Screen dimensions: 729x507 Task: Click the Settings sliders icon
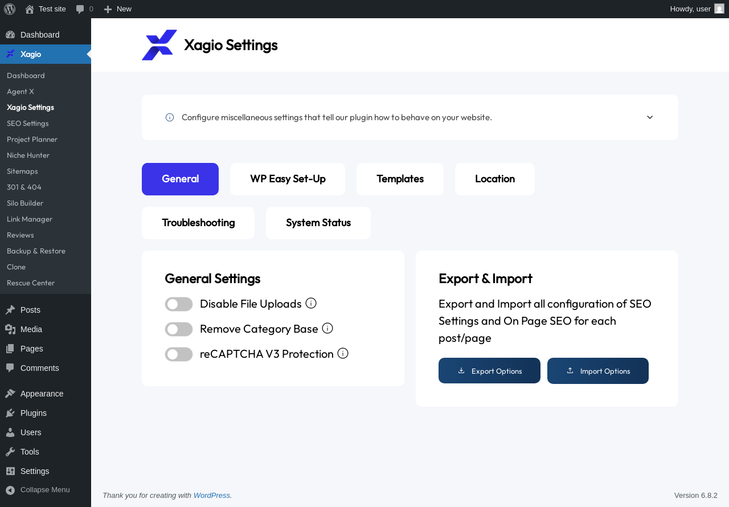click(10, 471)
